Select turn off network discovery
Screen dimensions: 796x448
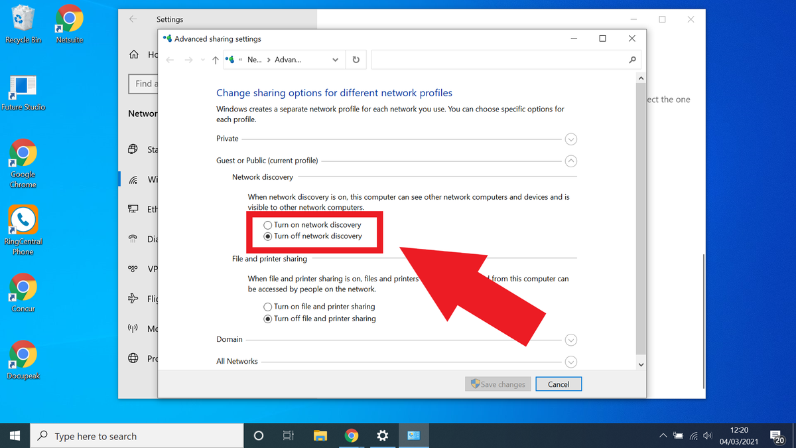[267, 236]
